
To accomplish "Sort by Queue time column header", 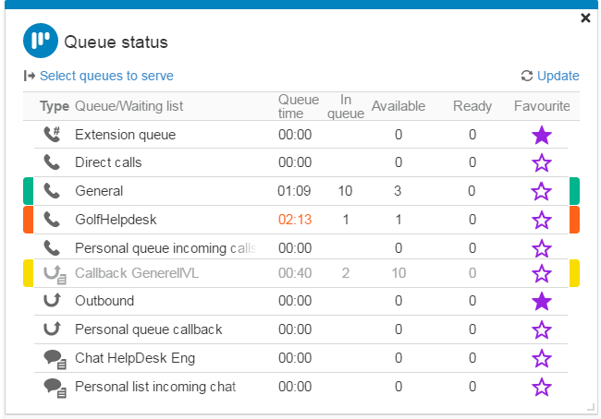I will 298,106.
